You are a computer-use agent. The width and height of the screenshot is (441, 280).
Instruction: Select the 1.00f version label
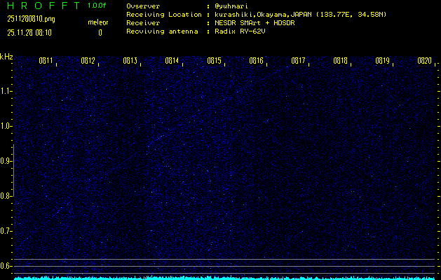[x=97, y=6]
